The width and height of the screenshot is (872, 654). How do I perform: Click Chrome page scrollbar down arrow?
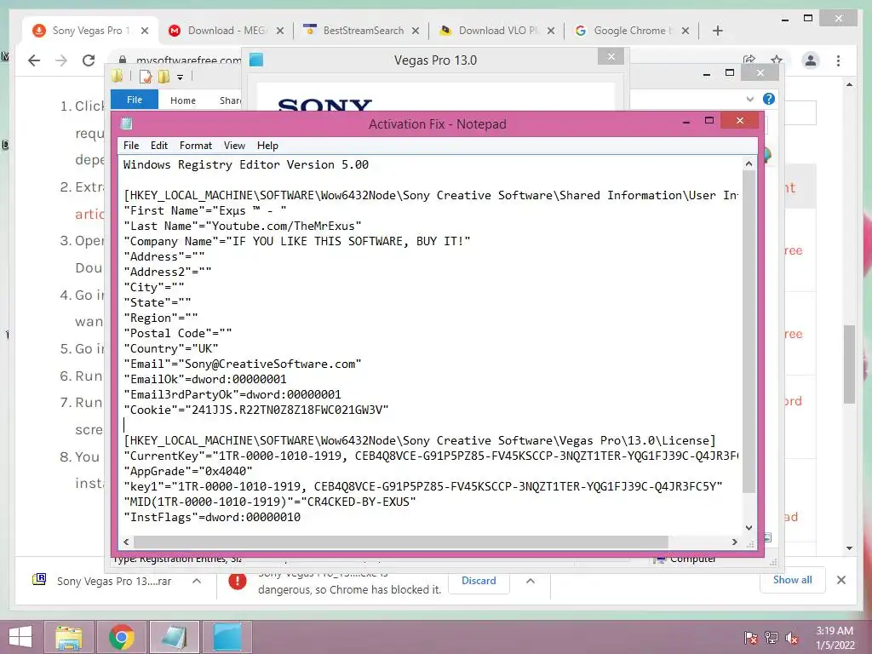(x=849, y=548)
